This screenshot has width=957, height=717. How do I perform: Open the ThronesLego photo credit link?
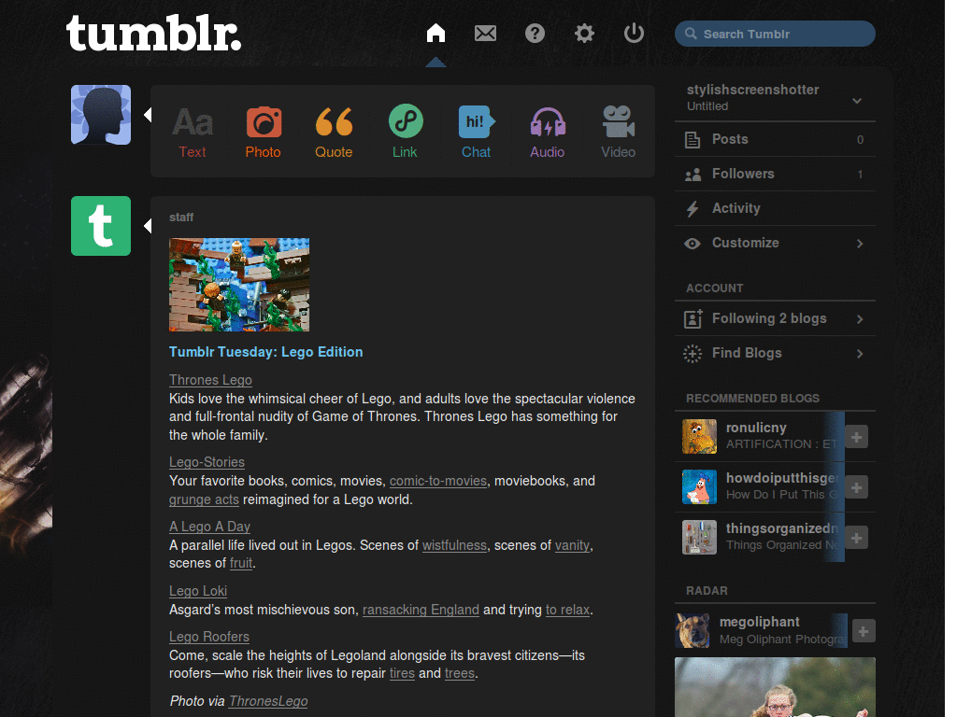268,701
